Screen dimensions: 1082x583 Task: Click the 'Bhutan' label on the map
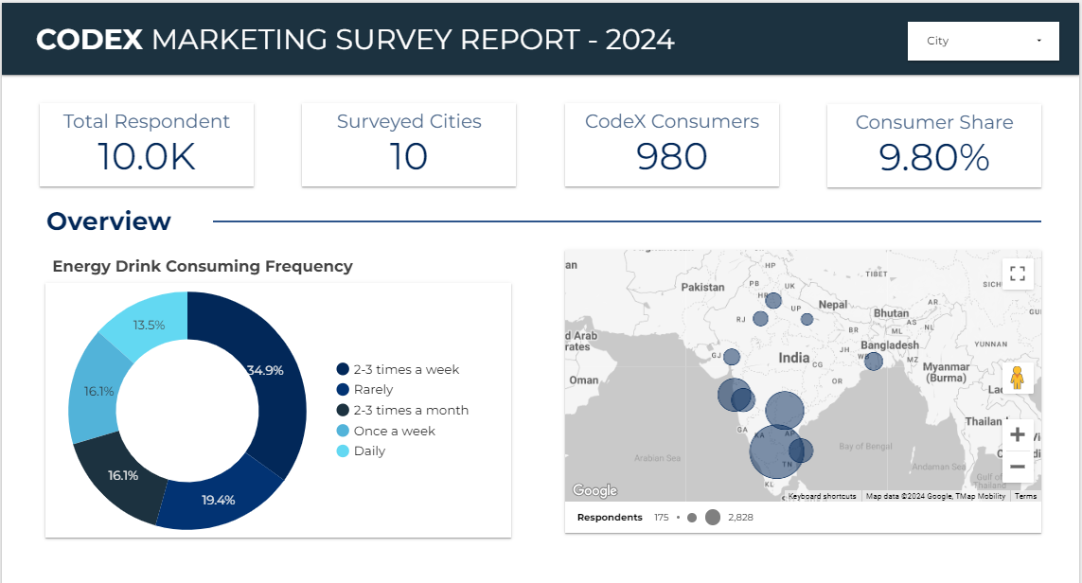point(892,312)
